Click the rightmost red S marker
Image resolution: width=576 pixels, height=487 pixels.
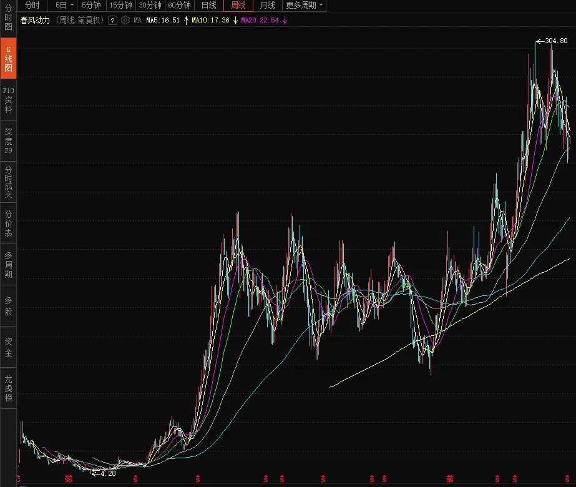pos(567,479)
